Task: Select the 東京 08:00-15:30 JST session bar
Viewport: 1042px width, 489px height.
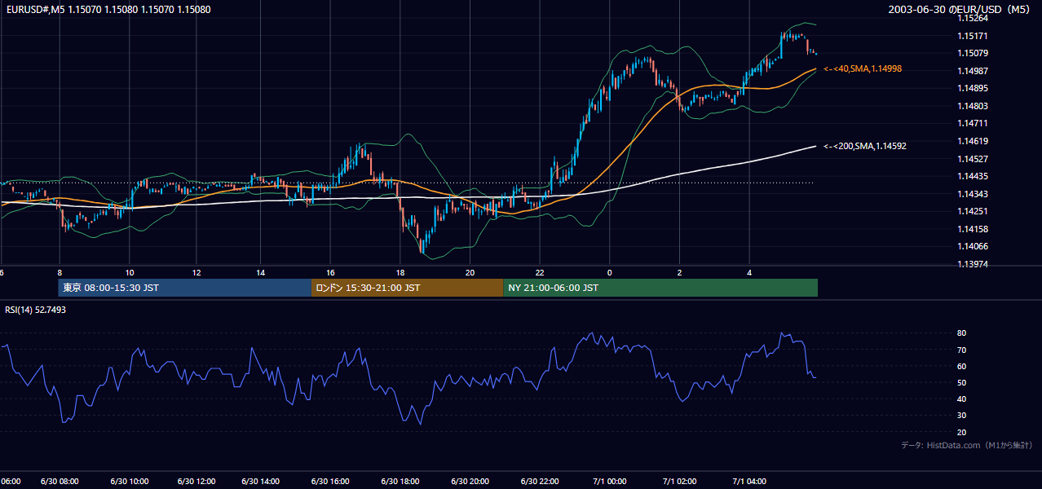Action: (x=185, y=288)
